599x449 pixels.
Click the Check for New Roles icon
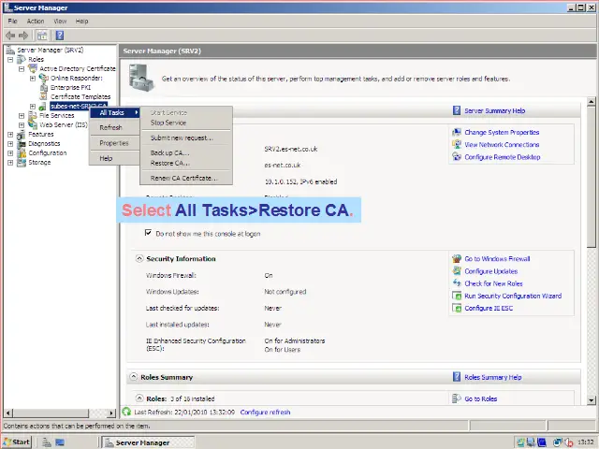coord(457,282)
